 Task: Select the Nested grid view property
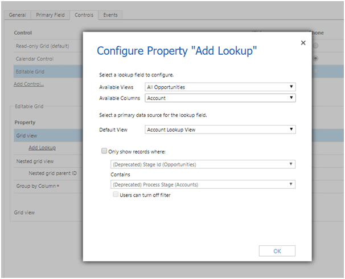point(35,161)
